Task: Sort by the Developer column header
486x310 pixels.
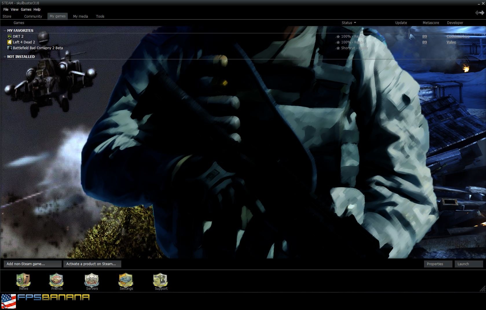Action: coord(455,23)
